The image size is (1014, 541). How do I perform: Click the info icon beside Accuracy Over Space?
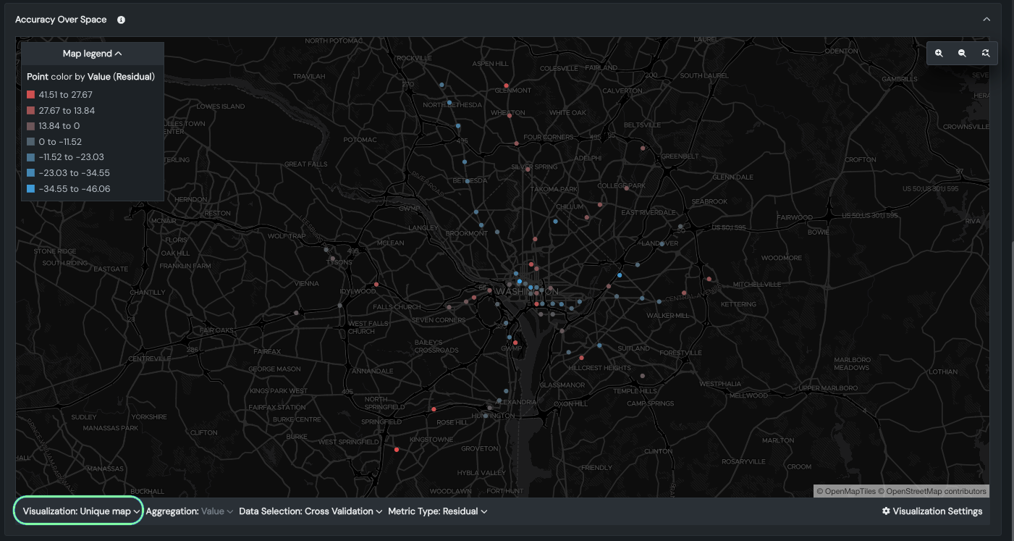(x=121, y=20)
